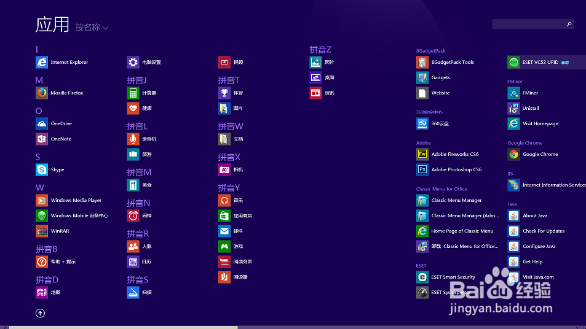Open the Java Get Help shortcut

526,262
